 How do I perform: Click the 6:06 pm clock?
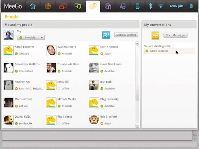point(177,6)
